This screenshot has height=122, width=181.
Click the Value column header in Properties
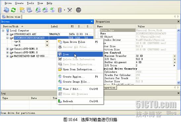(156, 26)
